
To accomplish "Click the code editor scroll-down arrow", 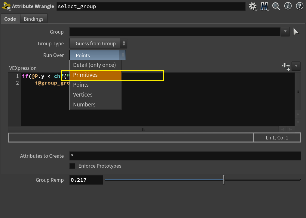I will click(298, 122).
